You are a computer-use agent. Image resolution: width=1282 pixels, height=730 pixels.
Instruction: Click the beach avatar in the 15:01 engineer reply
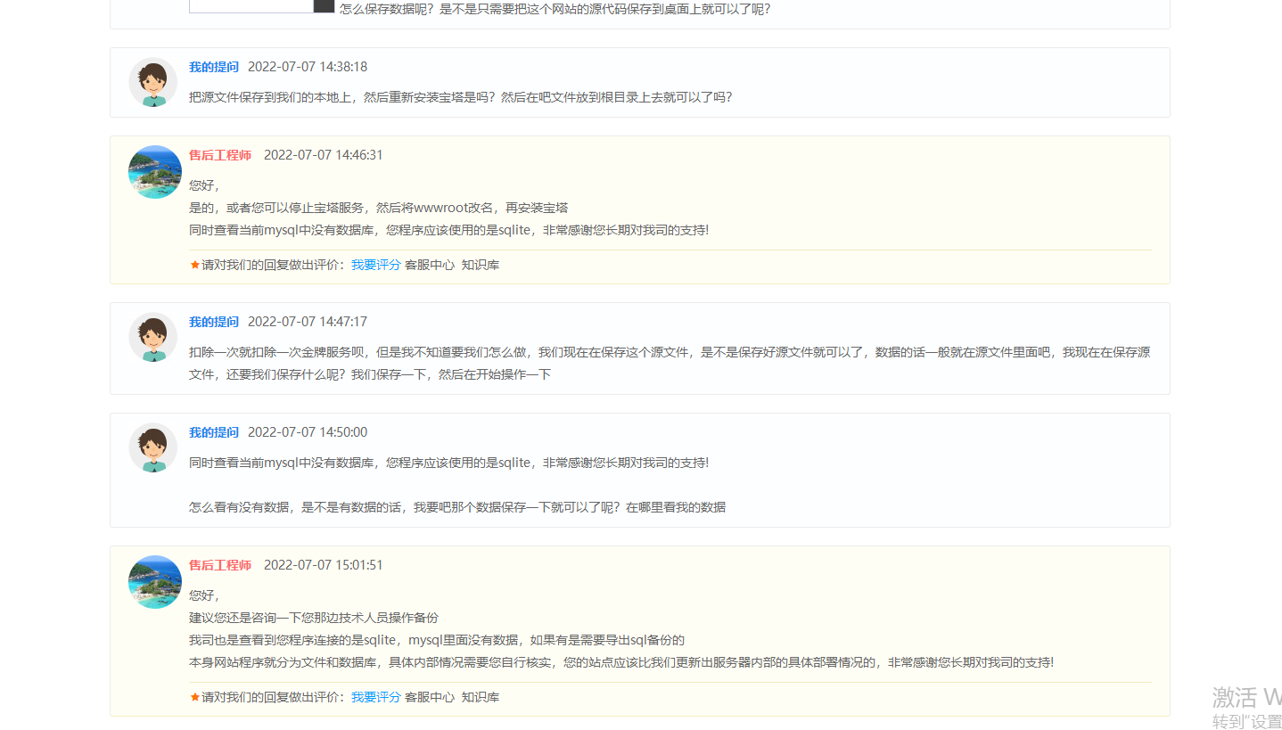154,581
